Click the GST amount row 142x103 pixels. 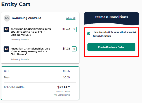pos(40,71)
